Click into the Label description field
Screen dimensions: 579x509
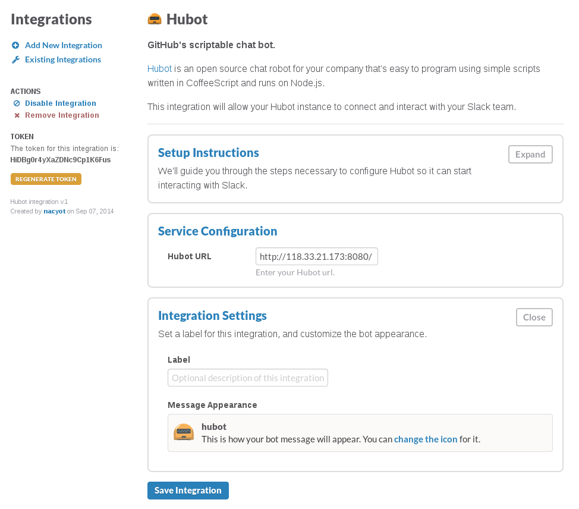[x=248, y=378]
